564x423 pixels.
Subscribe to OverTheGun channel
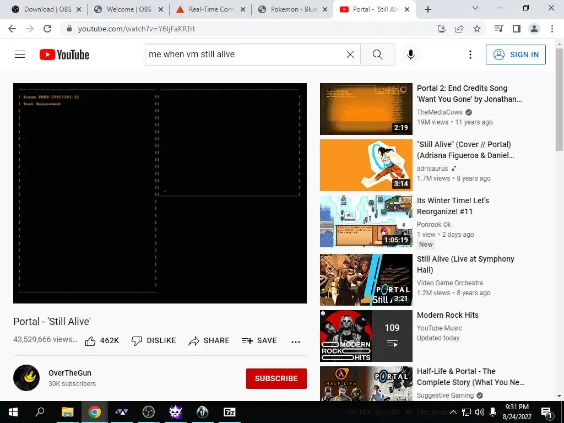point(276,378)
